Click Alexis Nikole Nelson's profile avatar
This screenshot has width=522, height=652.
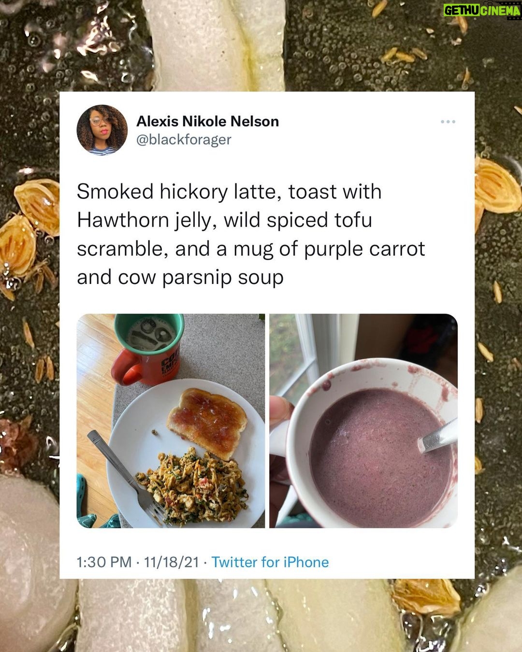coord(102,130)
